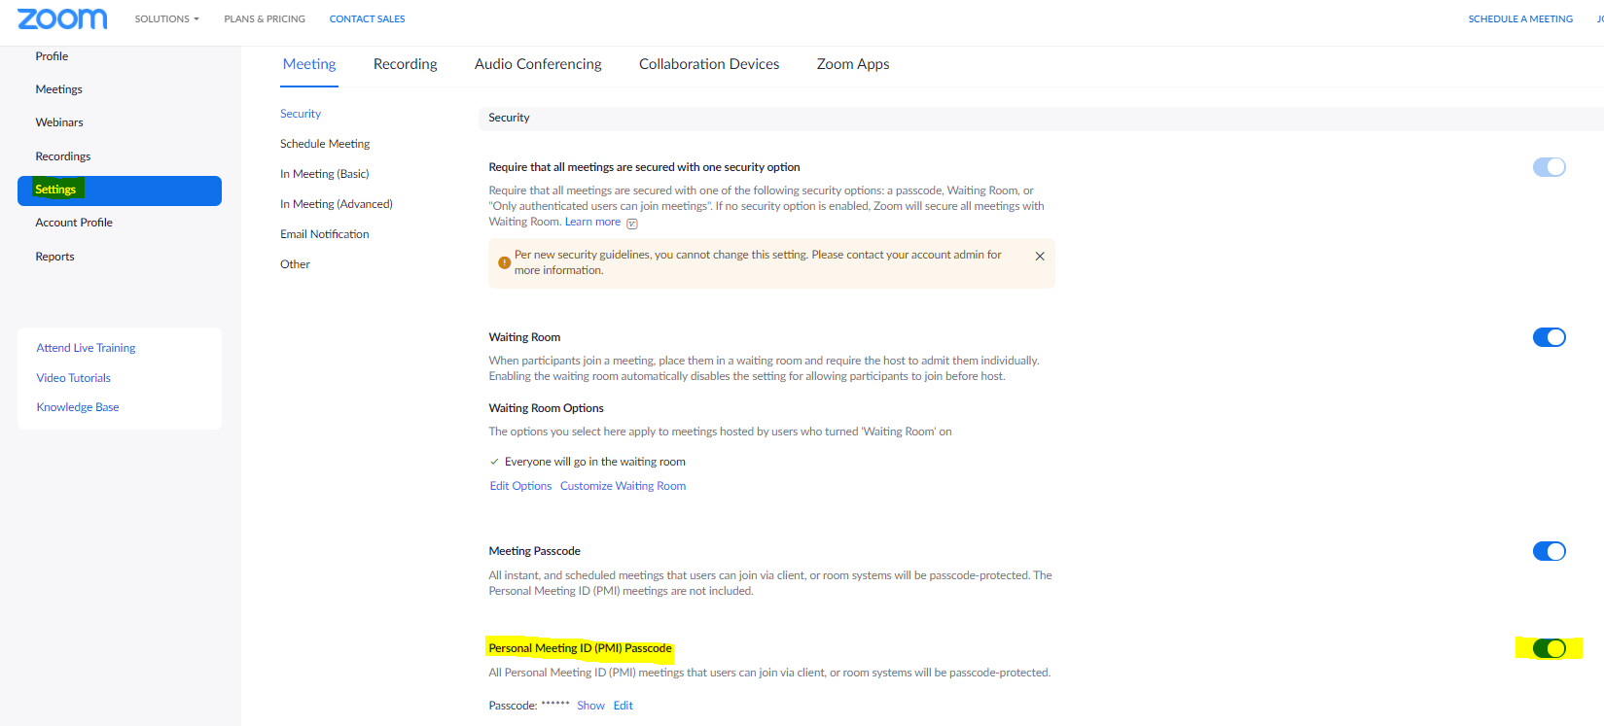Click Edit Options for Waiting Room

520,486
